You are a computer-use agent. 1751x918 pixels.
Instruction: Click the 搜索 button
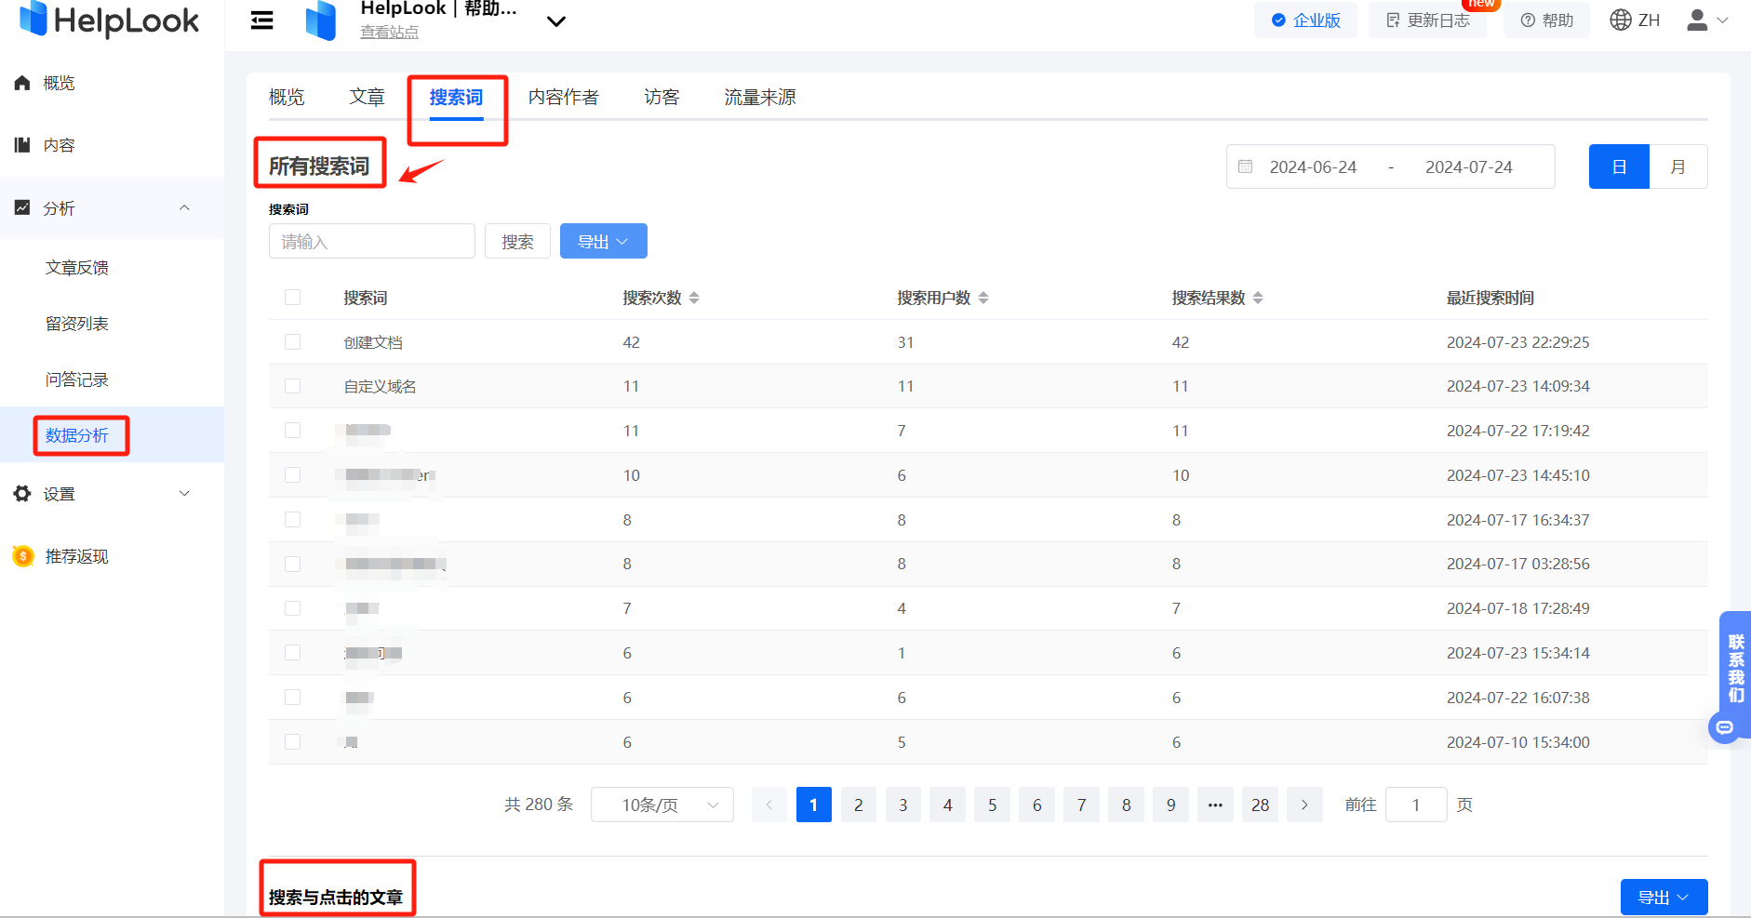click(517, 241)
